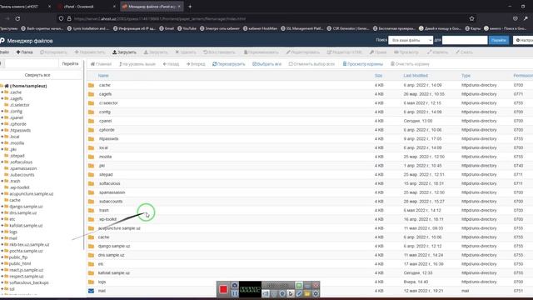Expand the .cphorde tree node
The width and height of the screenshot is (533, 300).
tap(2, 124)
